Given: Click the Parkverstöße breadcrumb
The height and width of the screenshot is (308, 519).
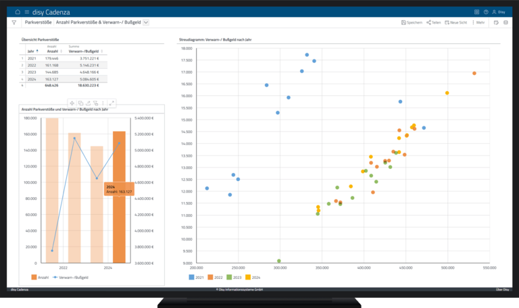Looking at the screenshot, I should point(38,22).
